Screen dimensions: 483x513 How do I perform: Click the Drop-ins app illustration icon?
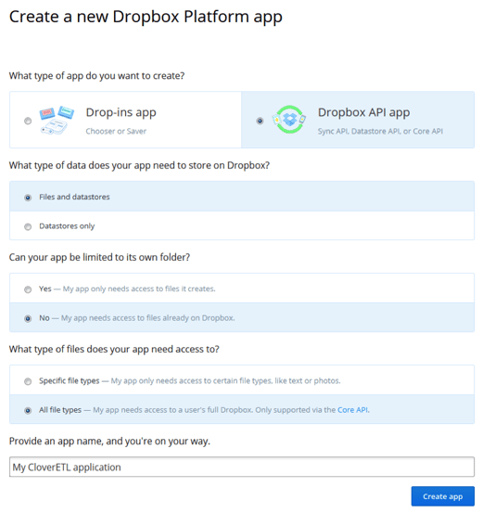coord(57,120)
